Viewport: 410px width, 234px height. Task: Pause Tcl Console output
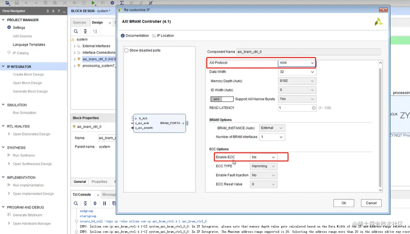pyautogui.click(x=104, y=203)
